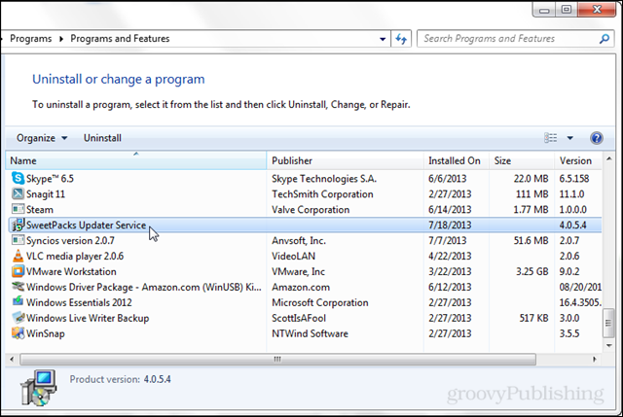Click the horizontal scrollbar right arrow
The width and height of the screenshot is (623, 417).
[x=595, y=360]
